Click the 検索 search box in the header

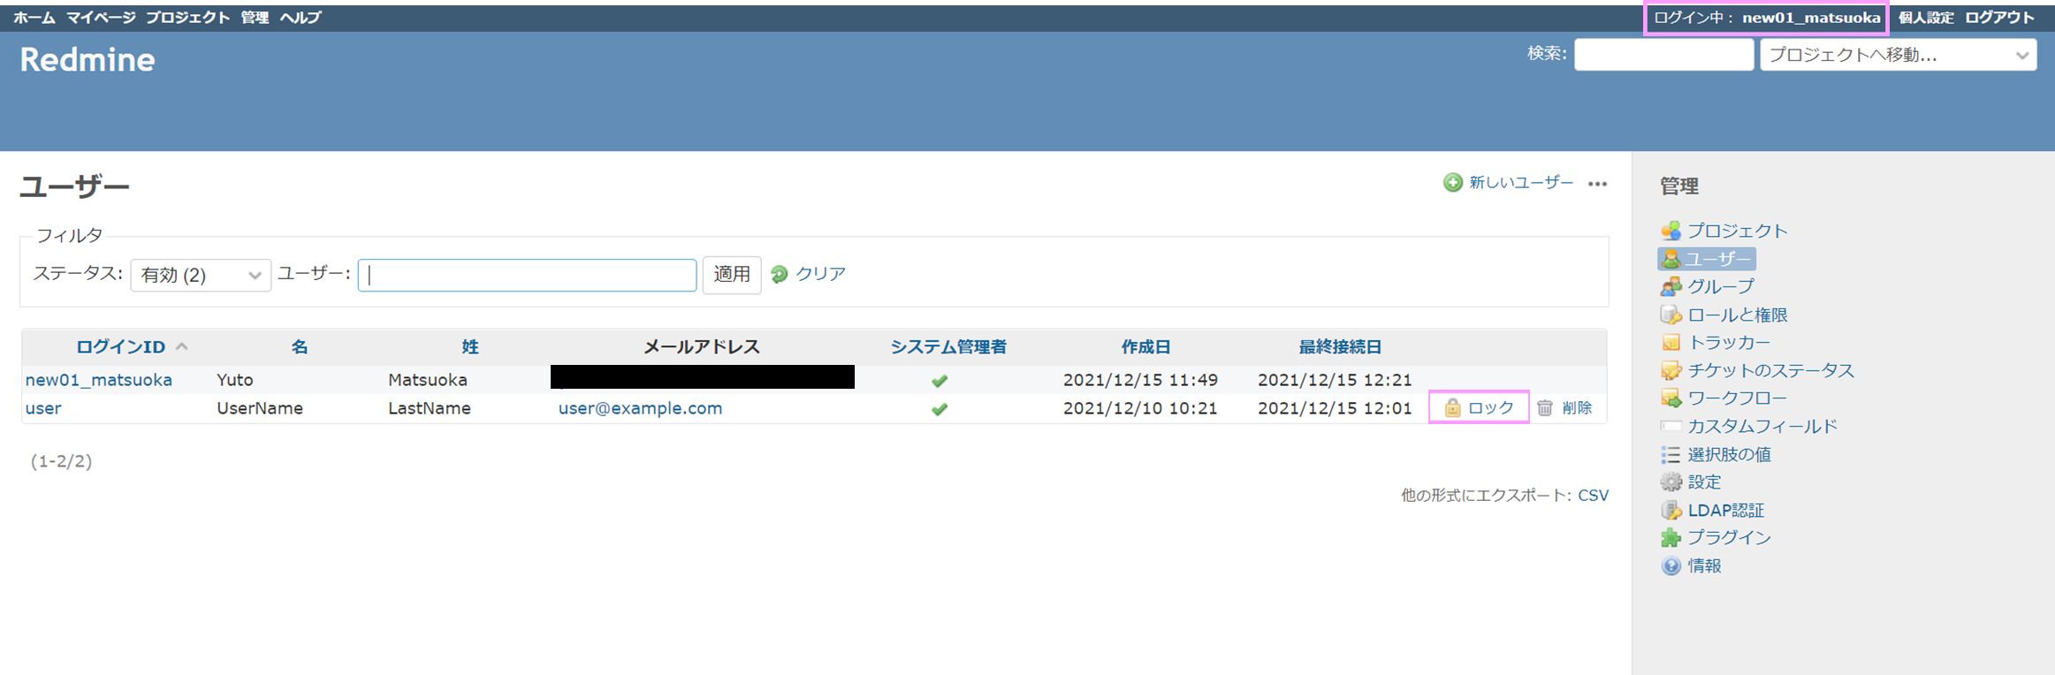click(1663, 55)
